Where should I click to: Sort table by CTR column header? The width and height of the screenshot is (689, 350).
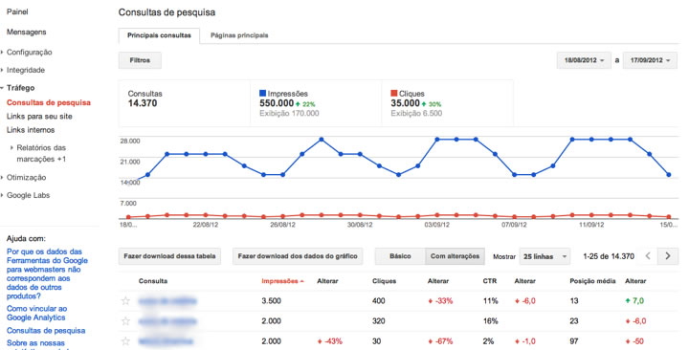pos(490,281)
